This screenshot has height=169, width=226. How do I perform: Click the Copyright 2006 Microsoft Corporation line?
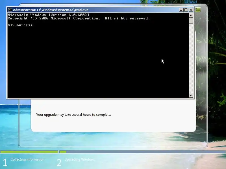(x=79, y=18)
